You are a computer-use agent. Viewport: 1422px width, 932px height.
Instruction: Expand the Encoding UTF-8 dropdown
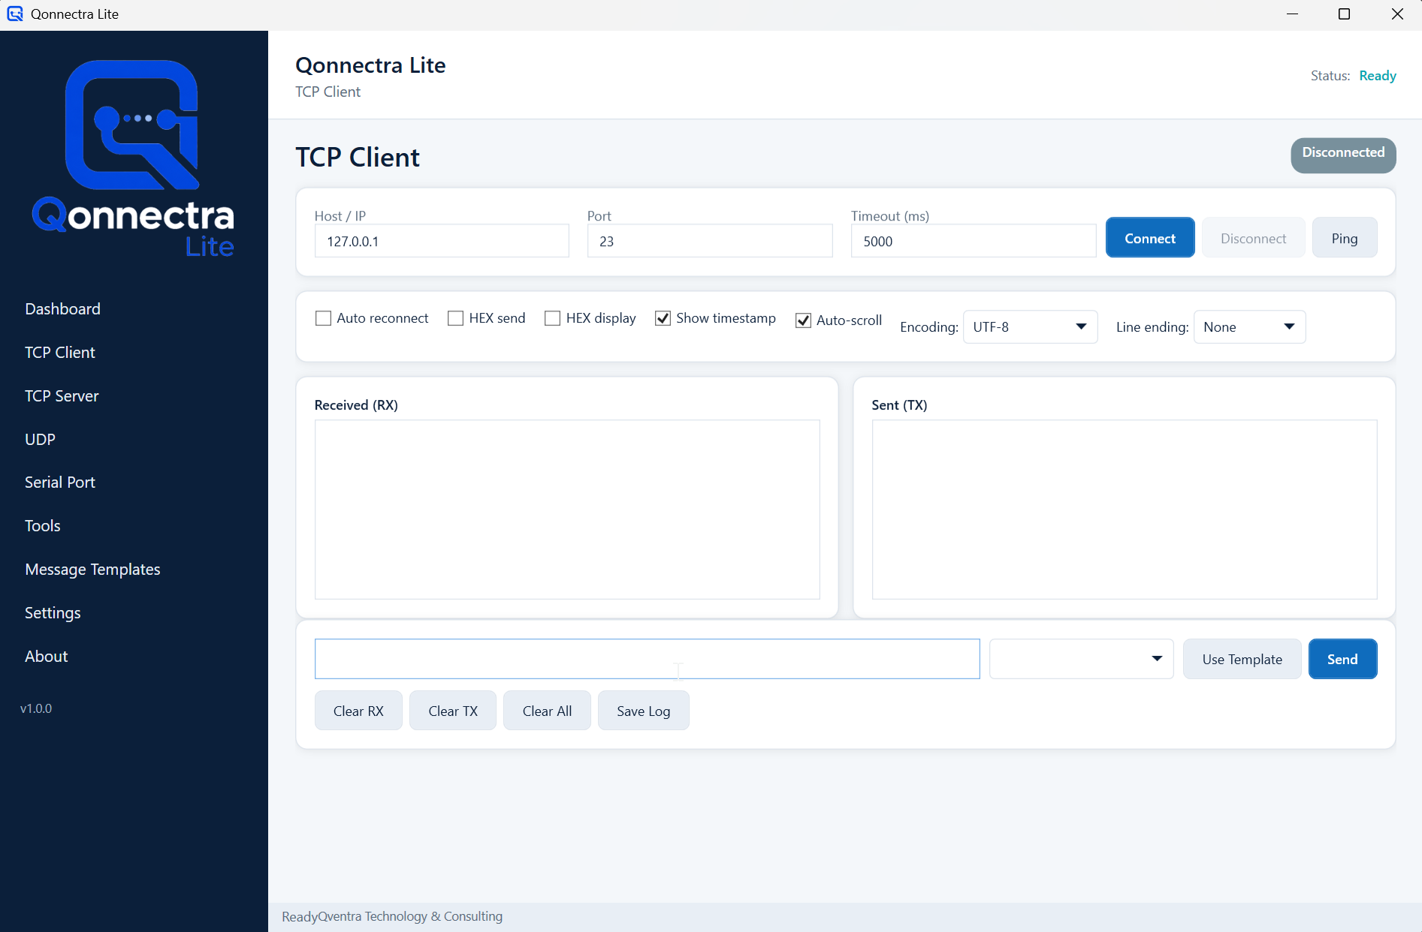1030,327
